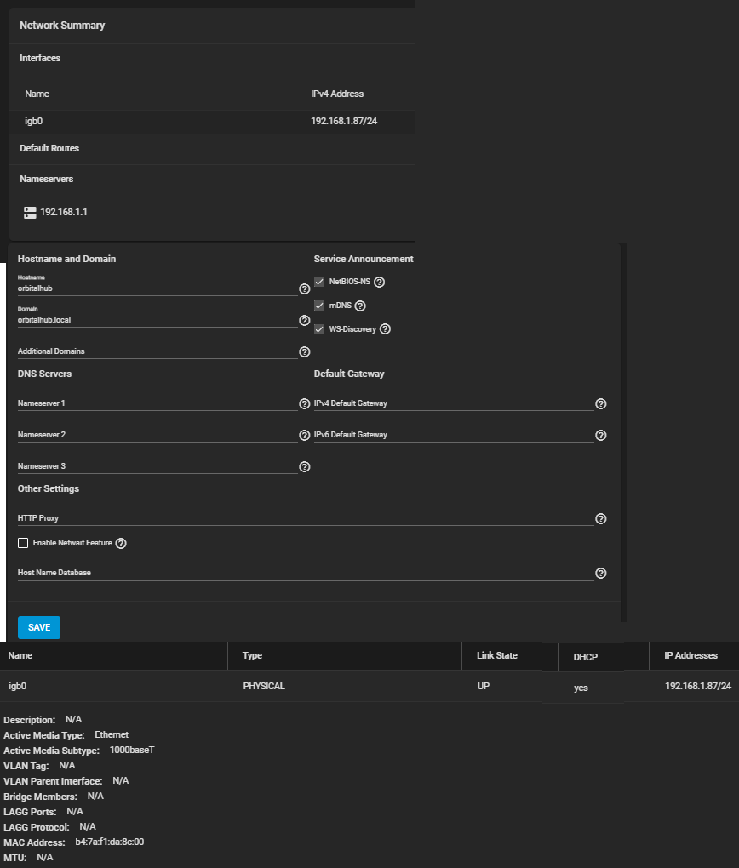Open help for HTTP Proxy field
Image resolution: width=739 pixels, height=868 pixels.
point(601,519)
